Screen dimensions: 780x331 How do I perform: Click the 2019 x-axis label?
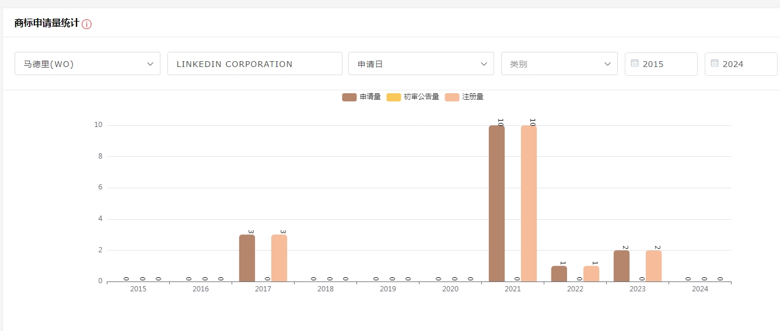coord(388,289)
